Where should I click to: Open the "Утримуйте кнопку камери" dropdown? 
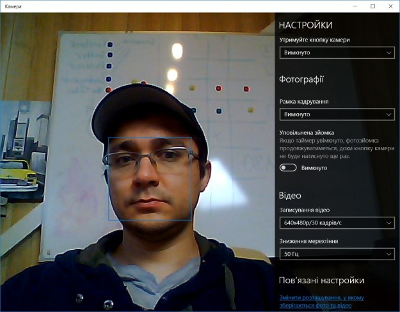pos(336,52)
